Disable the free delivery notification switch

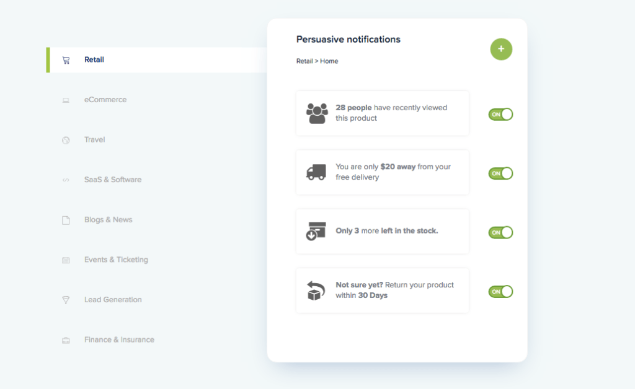[500, 173]
